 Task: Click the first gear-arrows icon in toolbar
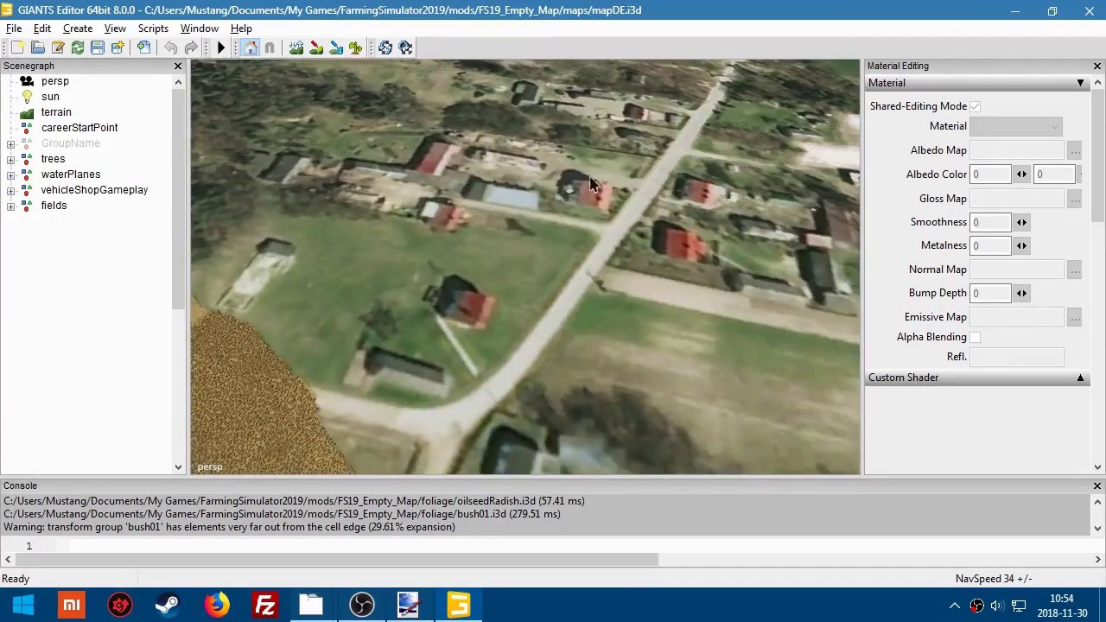click(x=385, y=48)
